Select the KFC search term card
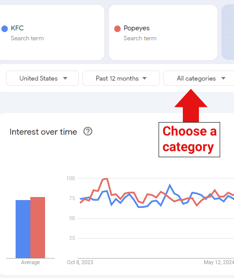The height and width of the screenshot is (278, 234). pyautogui.click(x=52, y=32)
